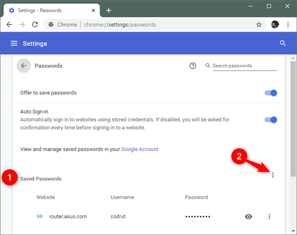Click the router.asus.com website link

coord(68,217)
